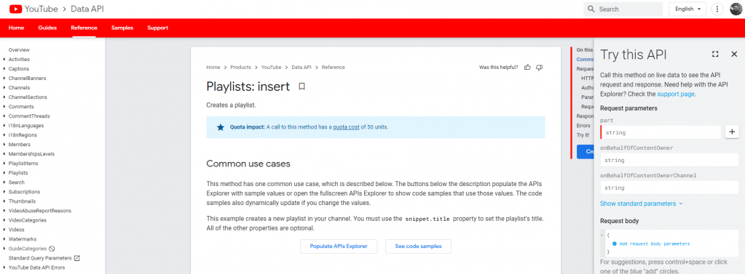
Task: Click the onBehalfOfContentOwnerChannel input field
Action: click(x=670, y=188)
